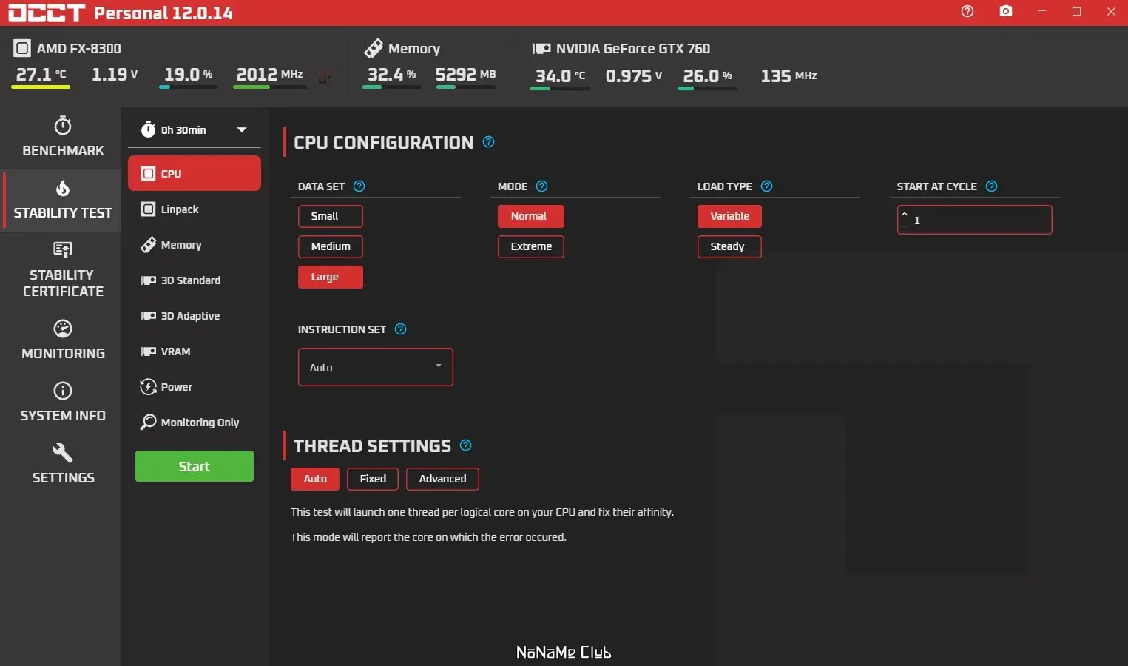Click the small fan icon after 2012 MHz

(x=324, y=77)
